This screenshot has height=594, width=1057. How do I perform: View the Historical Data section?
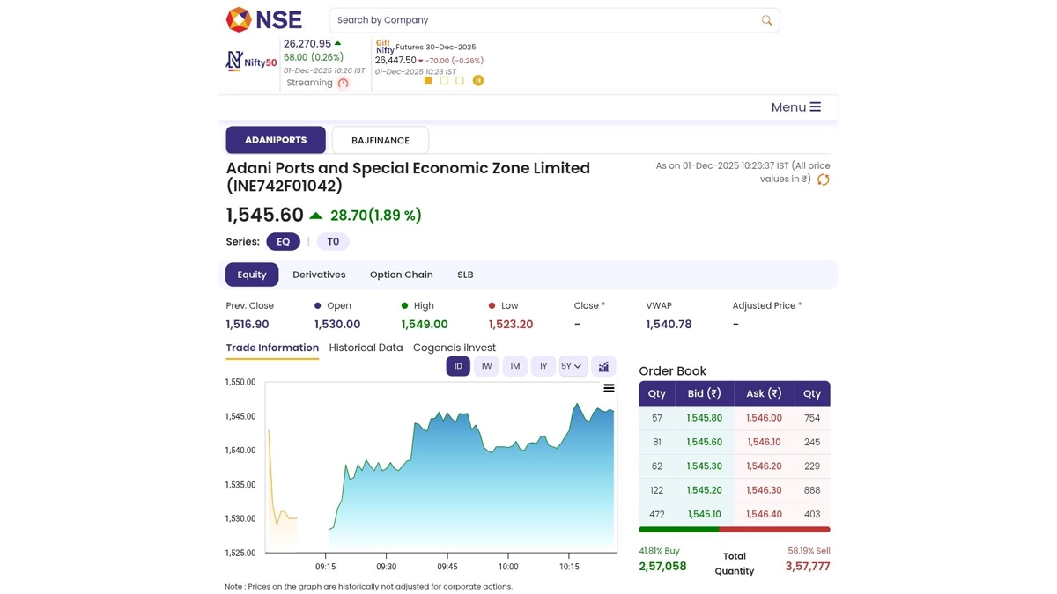[x=366, y=348]
